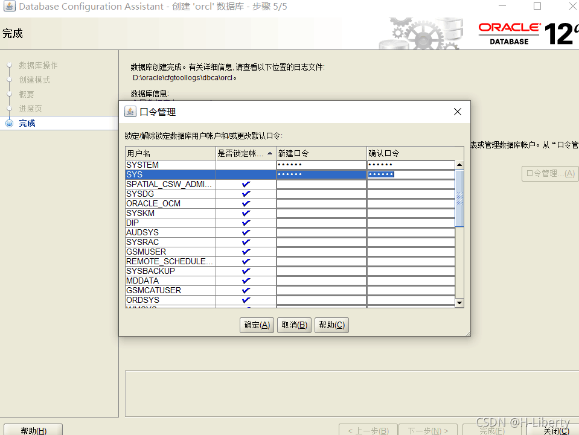The width and height of the screenshot is (579, 435).
Task: Toggle lock checkmark for REMOTE_SCHEDULER
Action: [x=246, y=261]
